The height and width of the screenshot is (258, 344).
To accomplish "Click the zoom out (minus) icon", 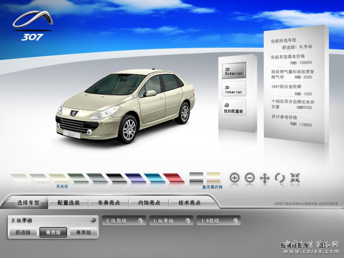I will point(250,177).
